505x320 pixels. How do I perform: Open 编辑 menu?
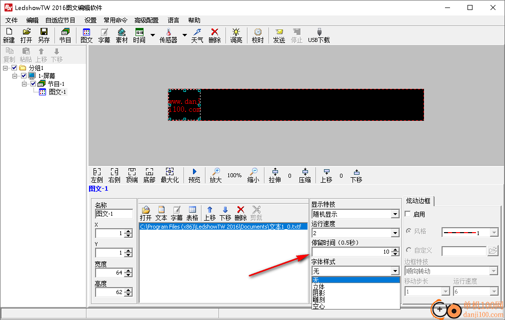[32, 20]
